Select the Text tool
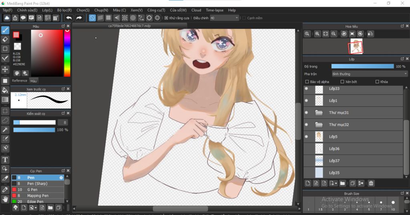The height and width of the screenshot is (215, 410). point(5,160)
